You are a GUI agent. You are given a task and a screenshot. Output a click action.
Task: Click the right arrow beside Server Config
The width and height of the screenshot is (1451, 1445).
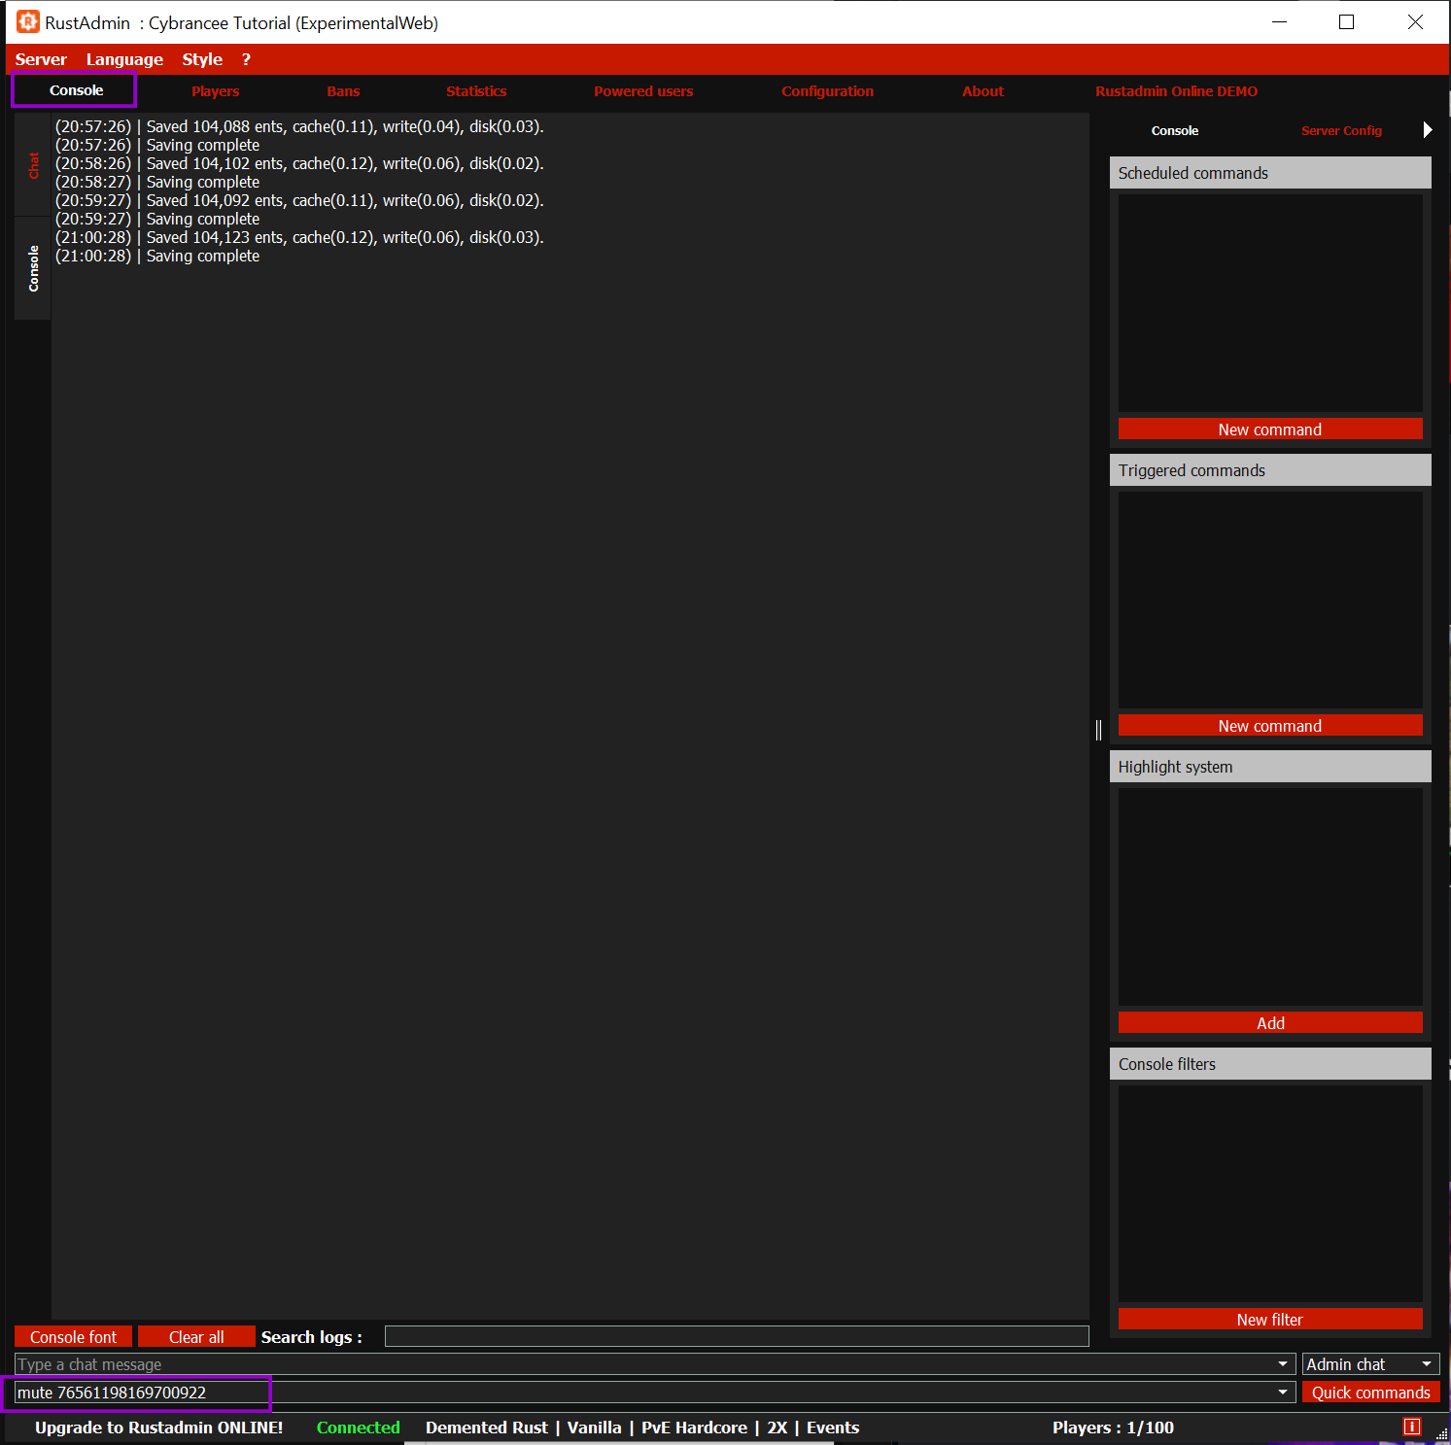[x=1427, y=130]
